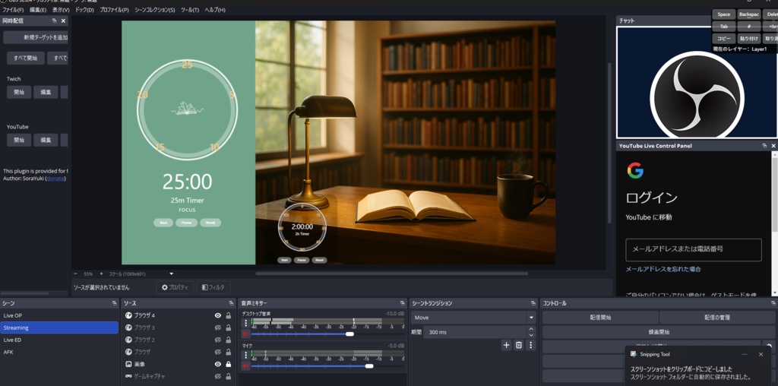Open デスクトップ音声 three-dot options menu

pos(245,323)
